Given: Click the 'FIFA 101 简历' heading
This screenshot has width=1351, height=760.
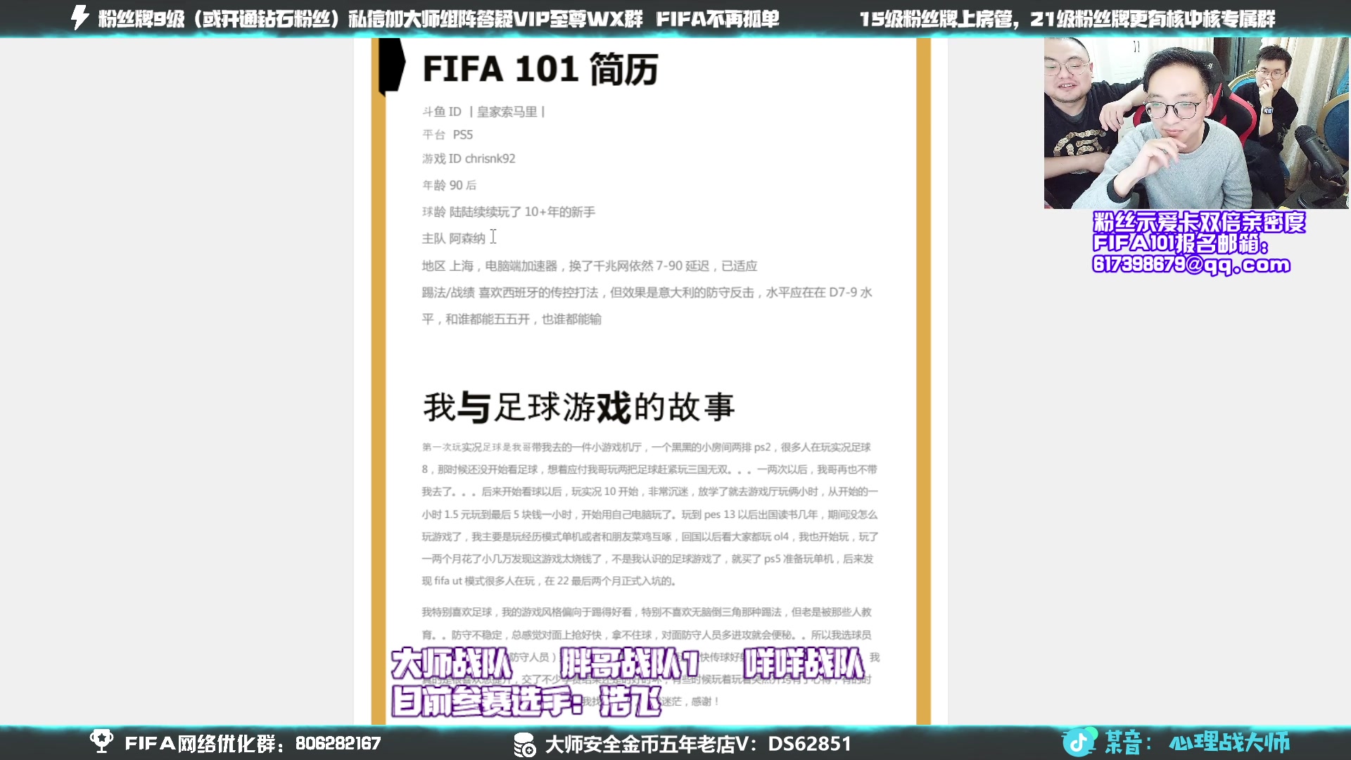Looking at the screenshot, I should 540,69.
